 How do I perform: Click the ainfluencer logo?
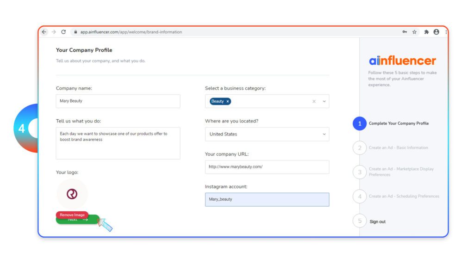[402, 61]
